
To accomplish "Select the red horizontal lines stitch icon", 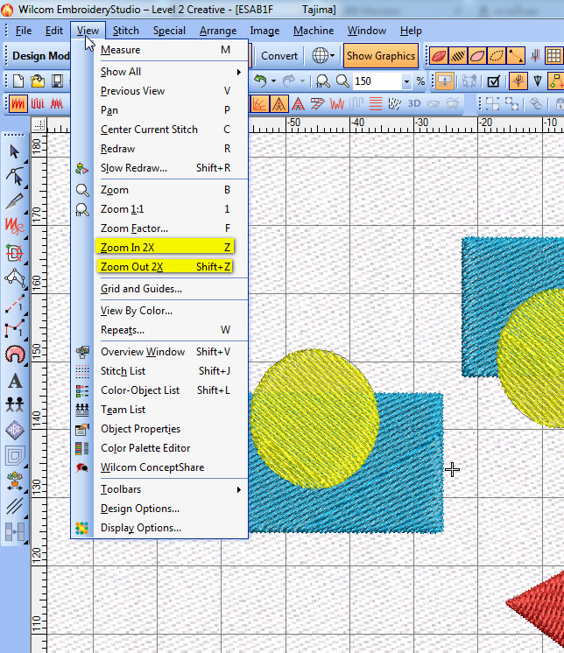I will (376, 103).
